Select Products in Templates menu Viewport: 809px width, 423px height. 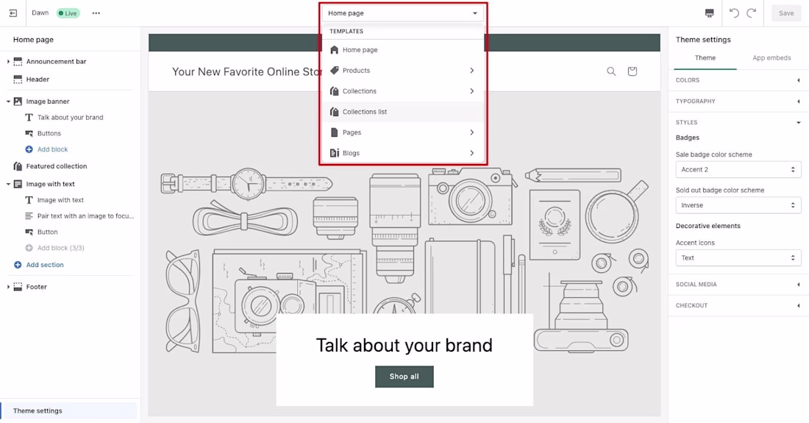[x=403, y=70]
